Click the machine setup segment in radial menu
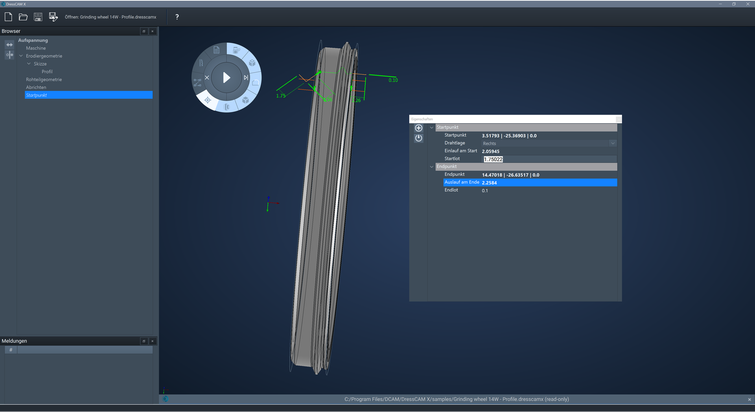The height and width of the screenshot is (412, 755). coord(236,50)
